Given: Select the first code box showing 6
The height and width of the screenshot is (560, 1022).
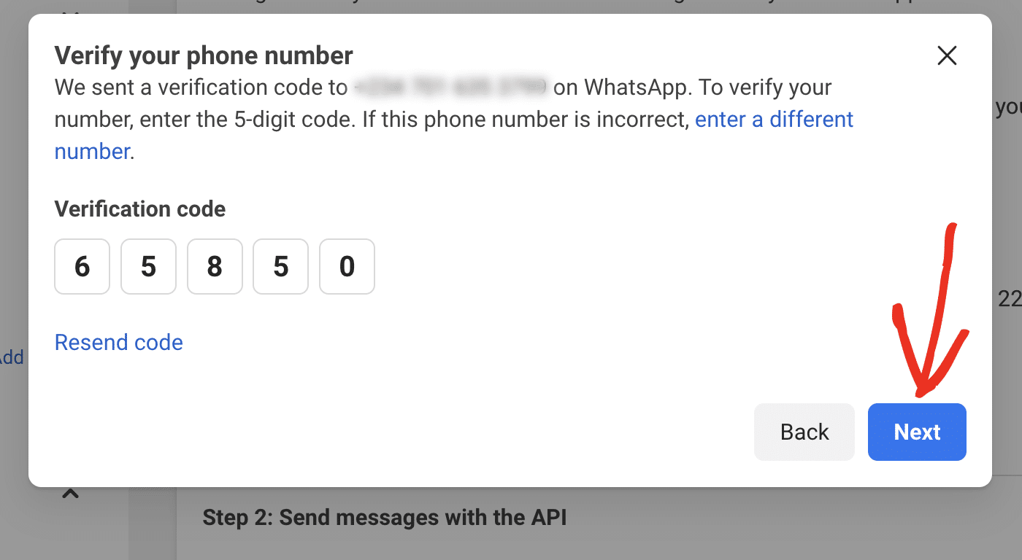Looking at the screenshot, I should pos(82,267).
